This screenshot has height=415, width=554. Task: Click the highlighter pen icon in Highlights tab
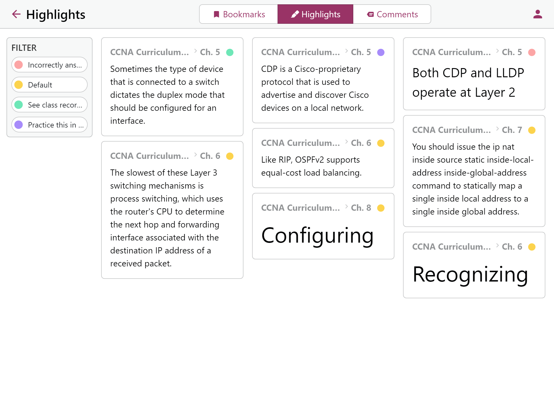[x=295, y=14]
